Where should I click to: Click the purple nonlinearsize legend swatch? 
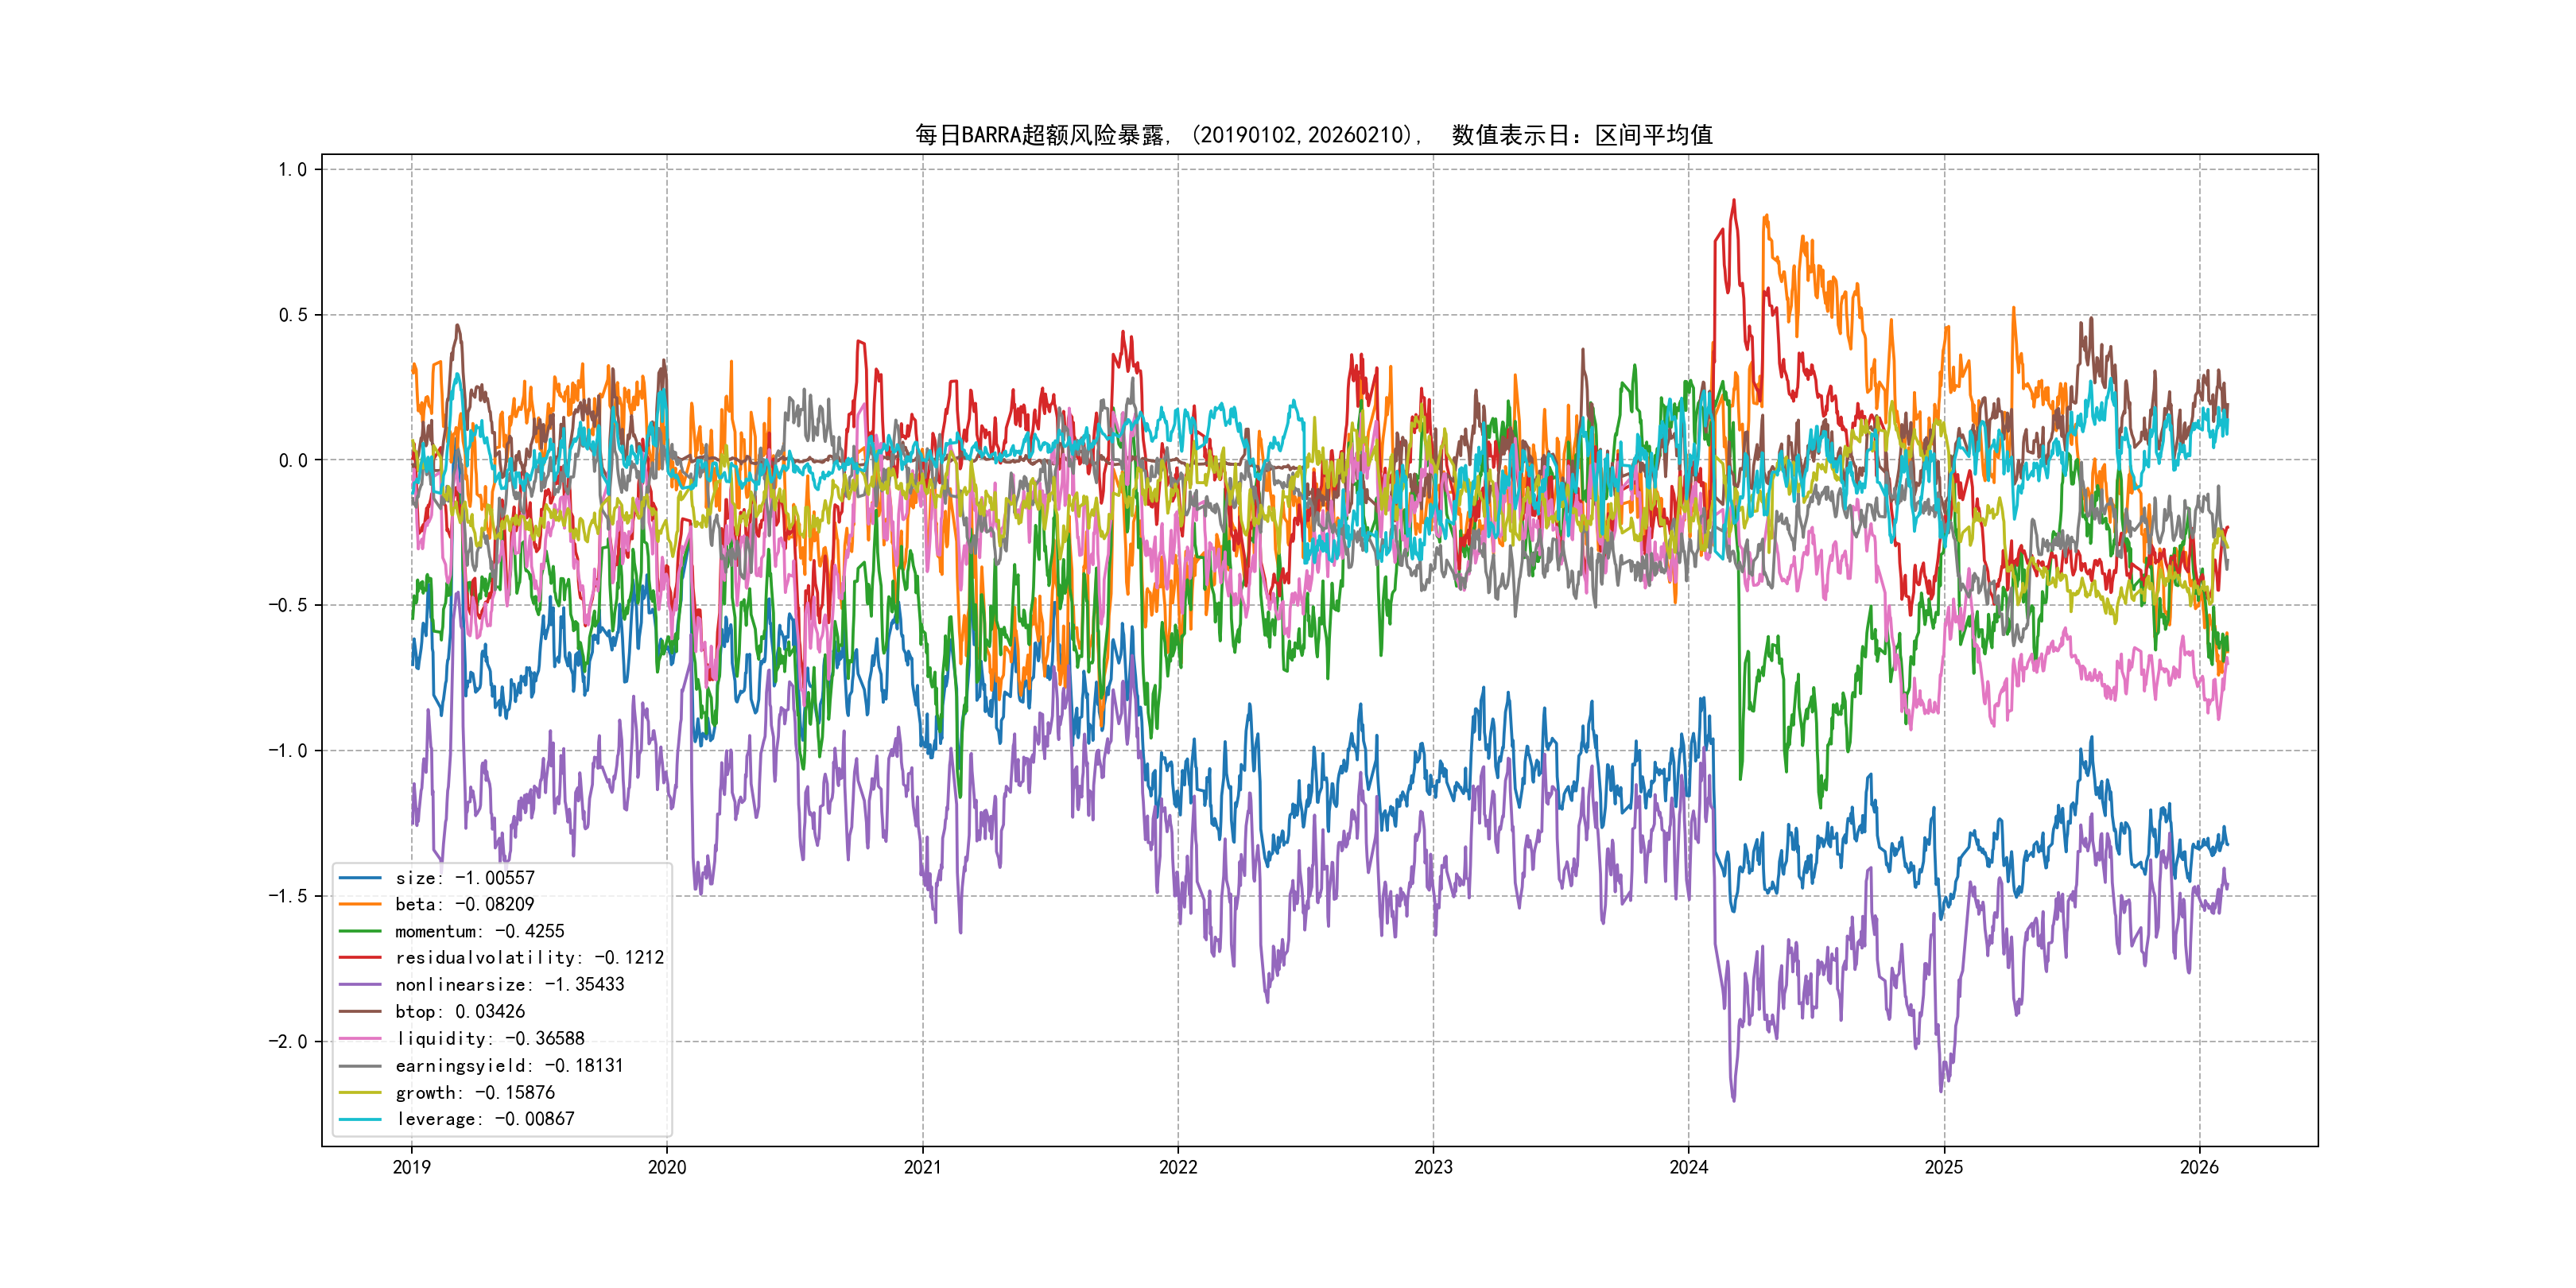(x=360, y=985)
